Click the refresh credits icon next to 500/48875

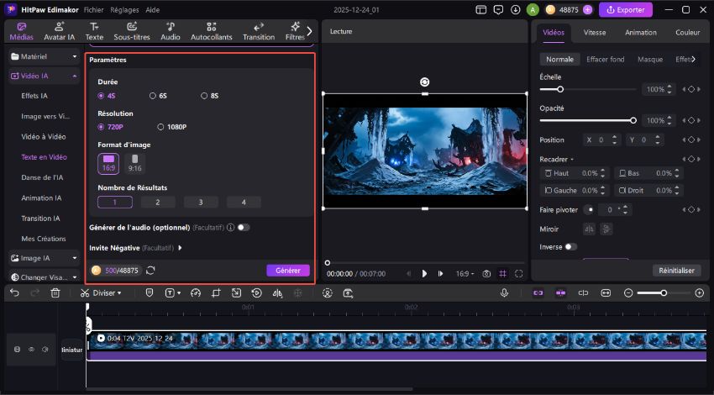point(150,271)
